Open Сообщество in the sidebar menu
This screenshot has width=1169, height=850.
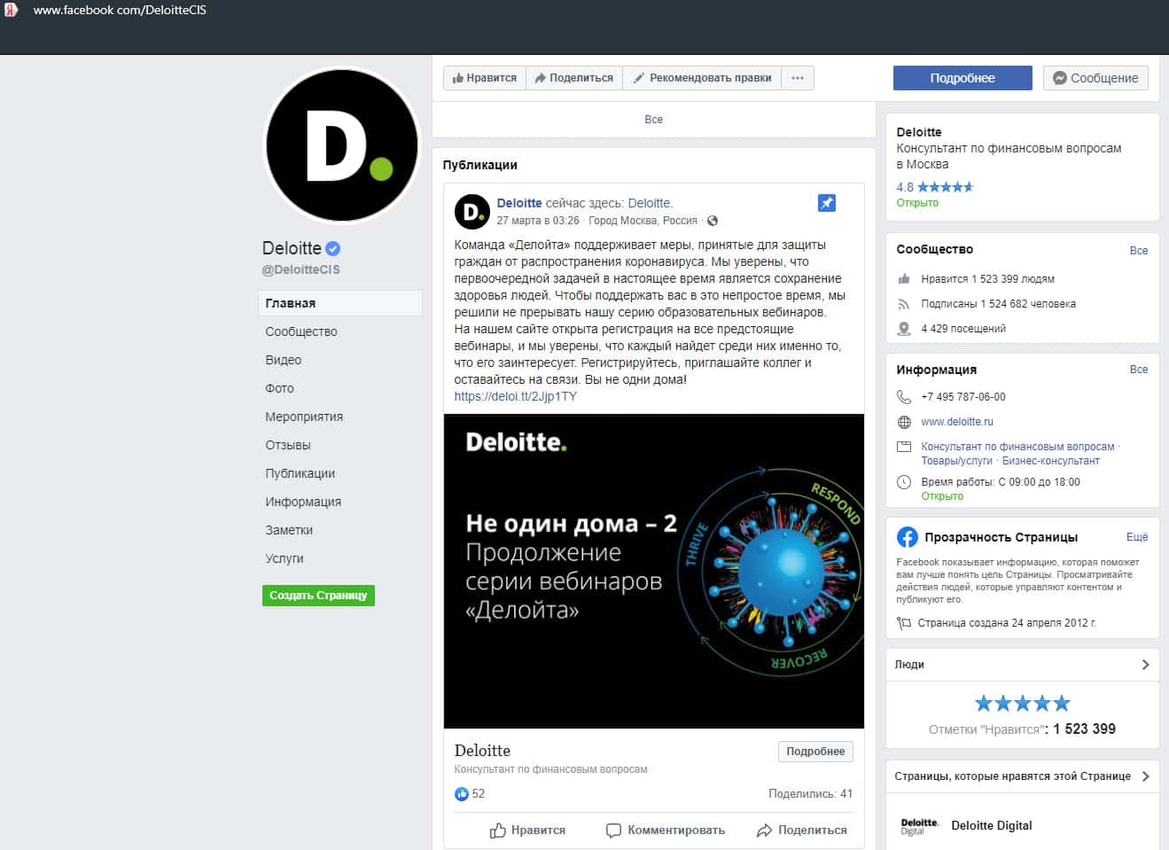(301, 331)
